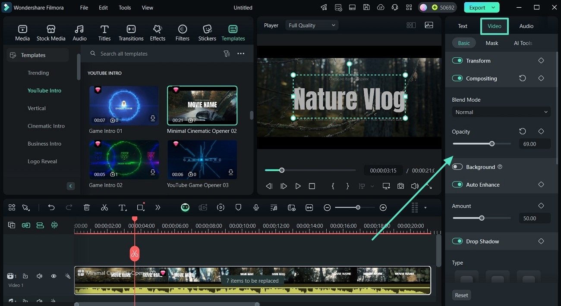Image resolution: width=561 pixels, height=306 pixels.
Task: Switch to the Audio properties tab
Action: pos(526,26)
